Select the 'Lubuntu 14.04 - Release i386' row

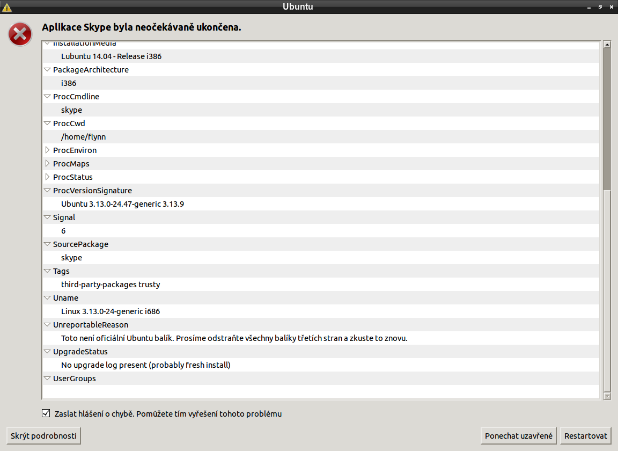321,56
